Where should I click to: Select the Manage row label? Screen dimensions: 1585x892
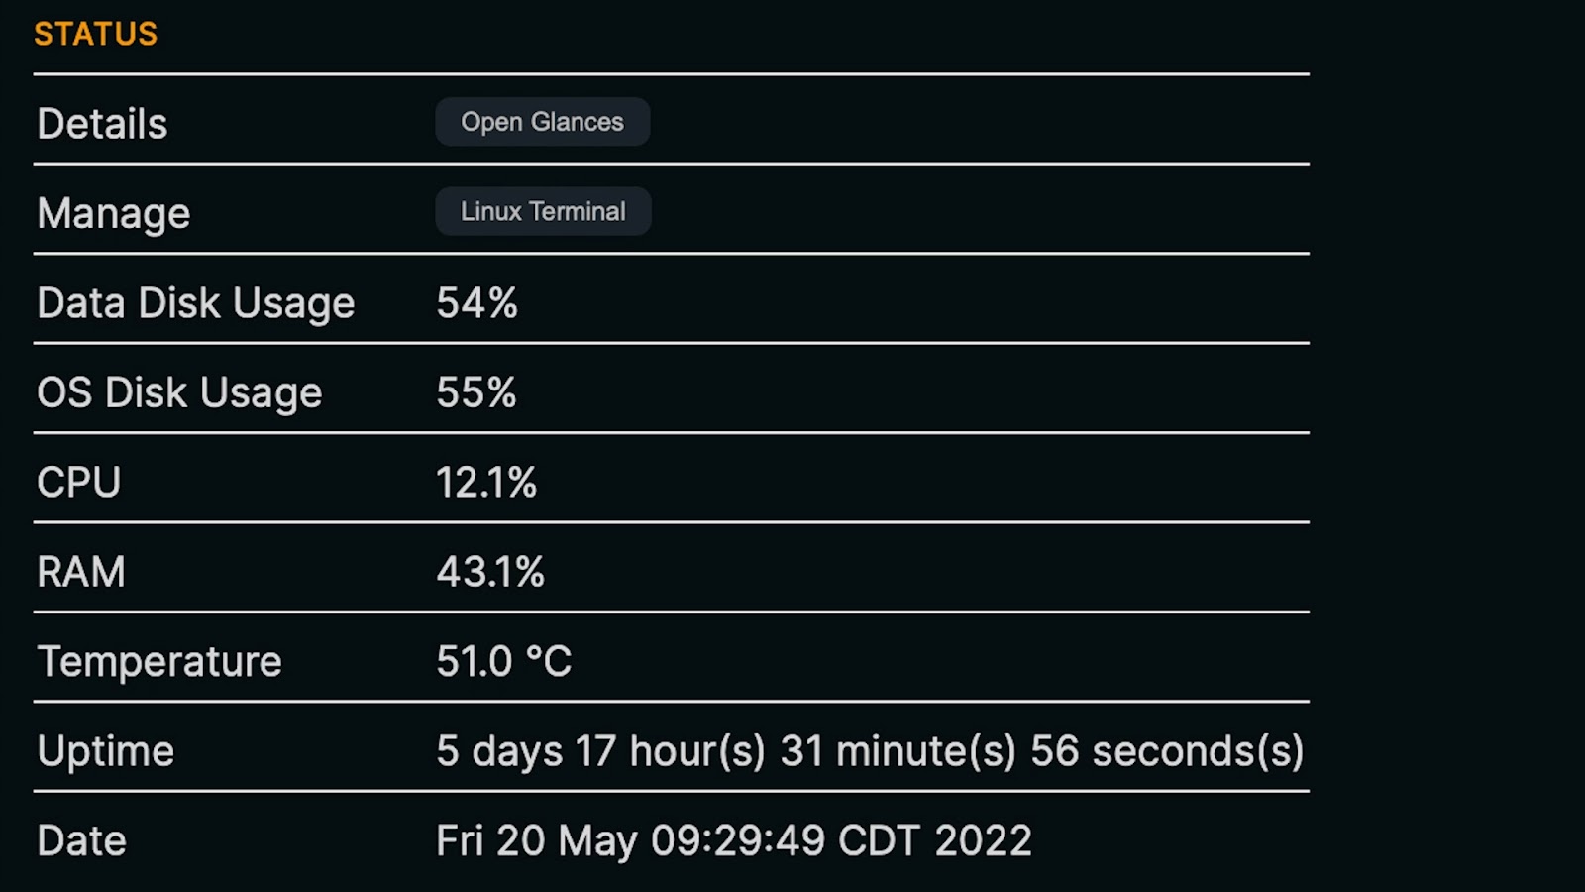click(114, 213)
